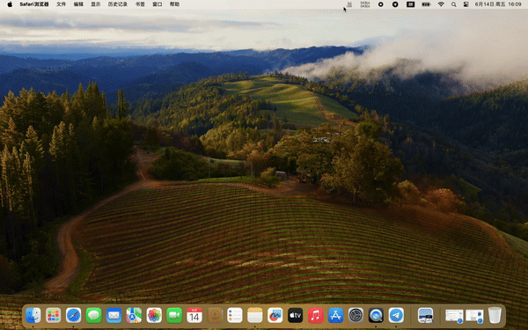The height and width of the screenshot is (330, 528).
Task: Open the Trash in the Dock
Action: (495, 316)
